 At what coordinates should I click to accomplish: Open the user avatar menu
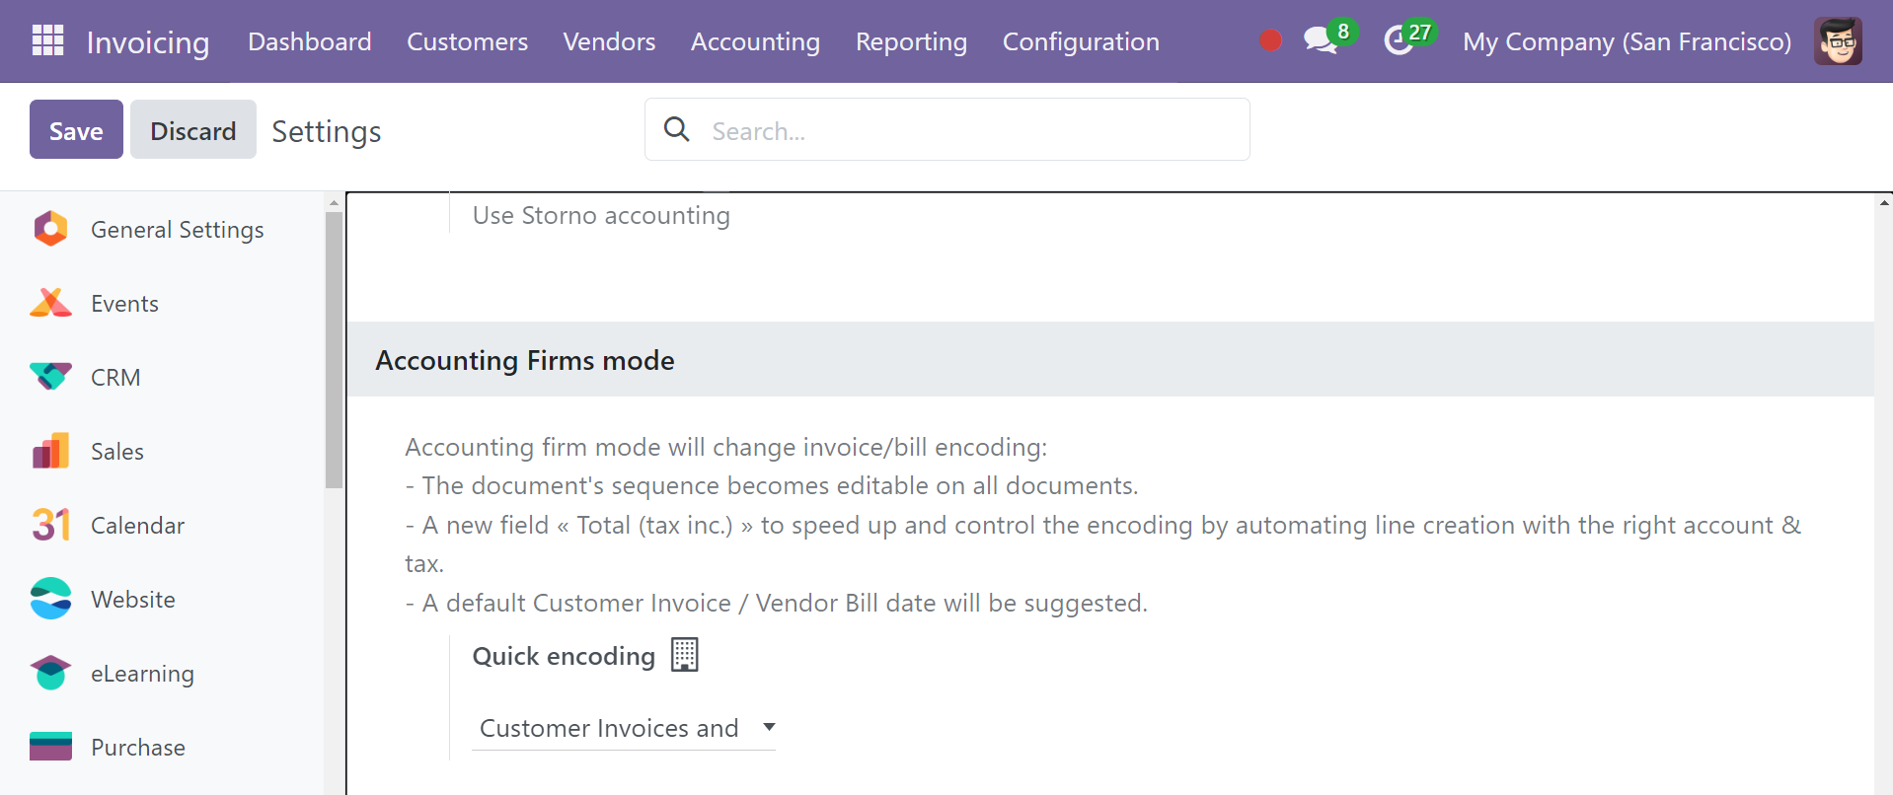1838,40
